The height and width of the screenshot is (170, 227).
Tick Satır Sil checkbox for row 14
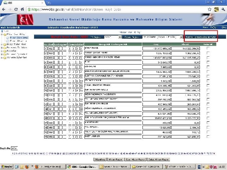pos(208,109)
